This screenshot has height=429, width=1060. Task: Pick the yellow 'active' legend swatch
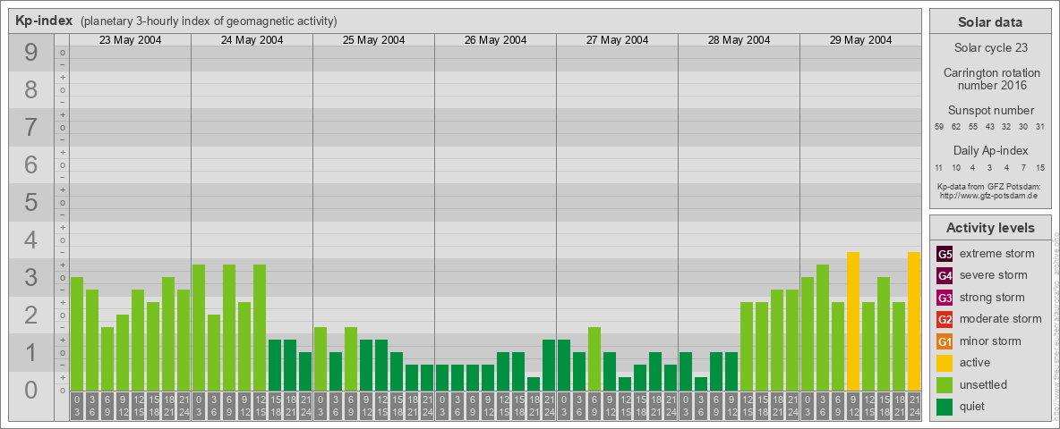[945, 363]
